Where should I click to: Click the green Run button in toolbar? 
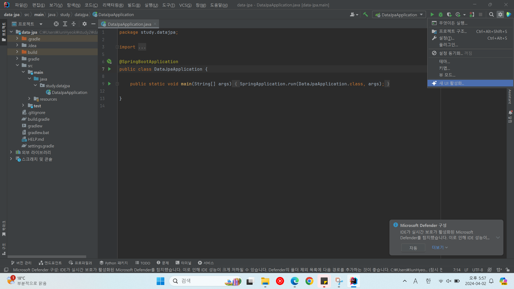click(432, 15)
